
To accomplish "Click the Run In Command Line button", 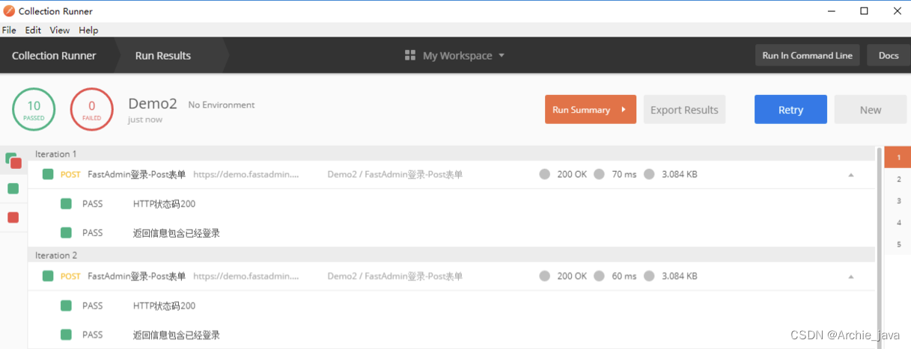I will (807, 55).
